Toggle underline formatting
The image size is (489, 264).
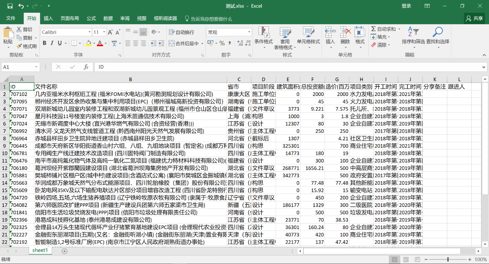[x=60, y=43]
